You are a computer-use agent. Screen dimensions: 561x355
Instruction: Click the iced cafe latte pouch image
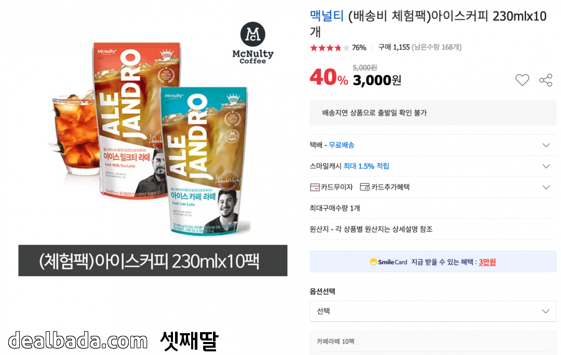205,161
